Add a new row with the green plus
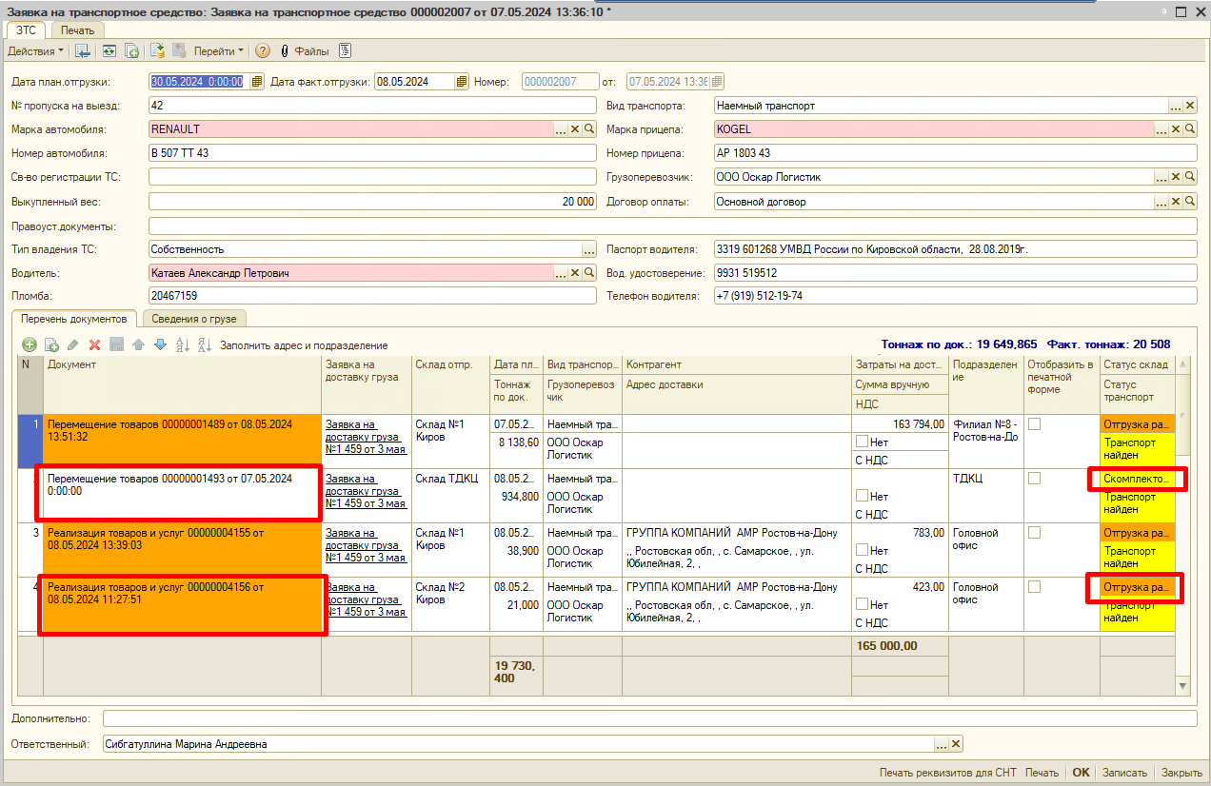Viewport: 1211px width, 786px height. click(30, 345)
